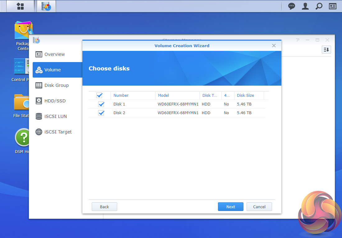Screen dimensions: 342x238
Task: Uncheck the Disk 1 checkbox
Action: [x=101, y=104]
